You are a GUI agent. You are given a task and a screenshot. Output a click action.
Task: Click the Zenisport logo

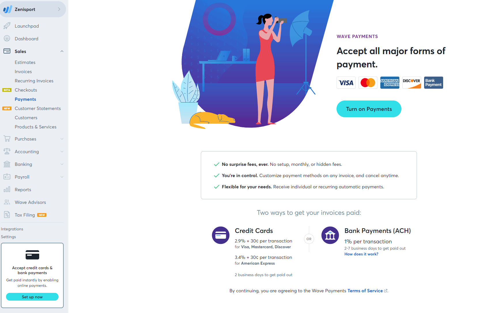(8, 9)
